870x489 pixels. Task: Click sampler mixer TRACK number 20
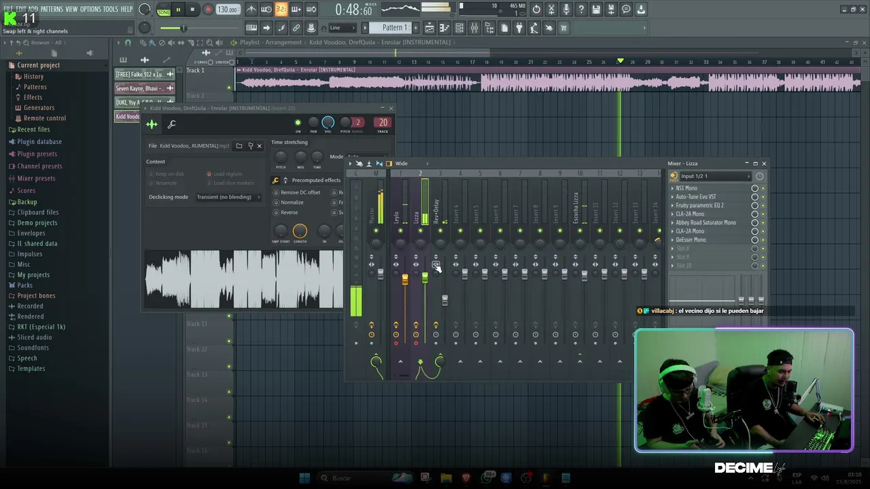(383, 123)
